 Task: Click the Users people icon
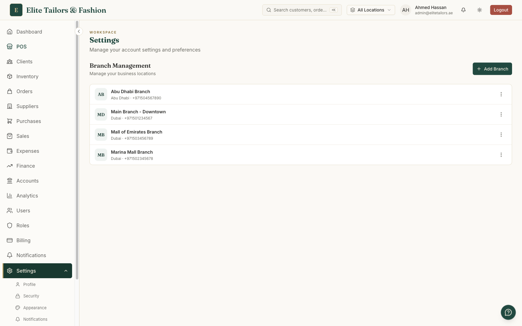(10, 211)
